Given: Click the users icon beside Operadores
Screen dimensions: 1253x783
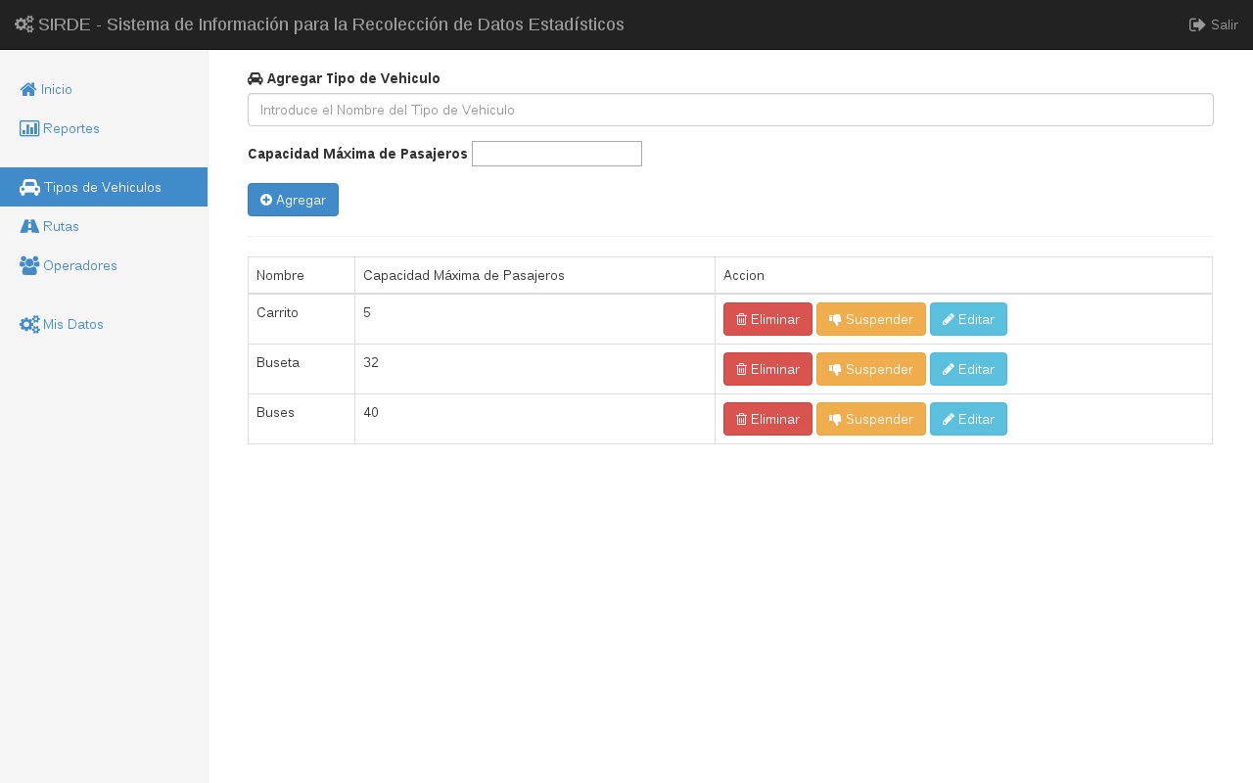Looking at the screenshot, I should (29, 265).
